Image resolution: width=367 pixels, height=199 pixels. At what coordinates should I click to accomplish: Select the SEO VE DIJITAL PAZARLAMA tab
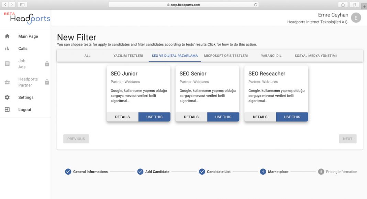pyautogui.click(x=175, y=56)
